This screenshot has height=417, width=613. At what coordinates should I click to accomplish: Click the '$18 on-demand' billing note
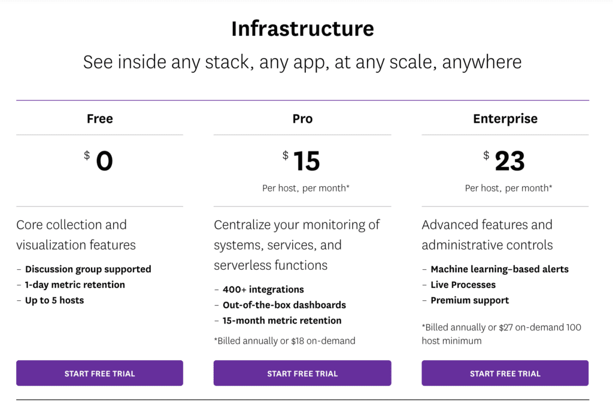[323, 341]
